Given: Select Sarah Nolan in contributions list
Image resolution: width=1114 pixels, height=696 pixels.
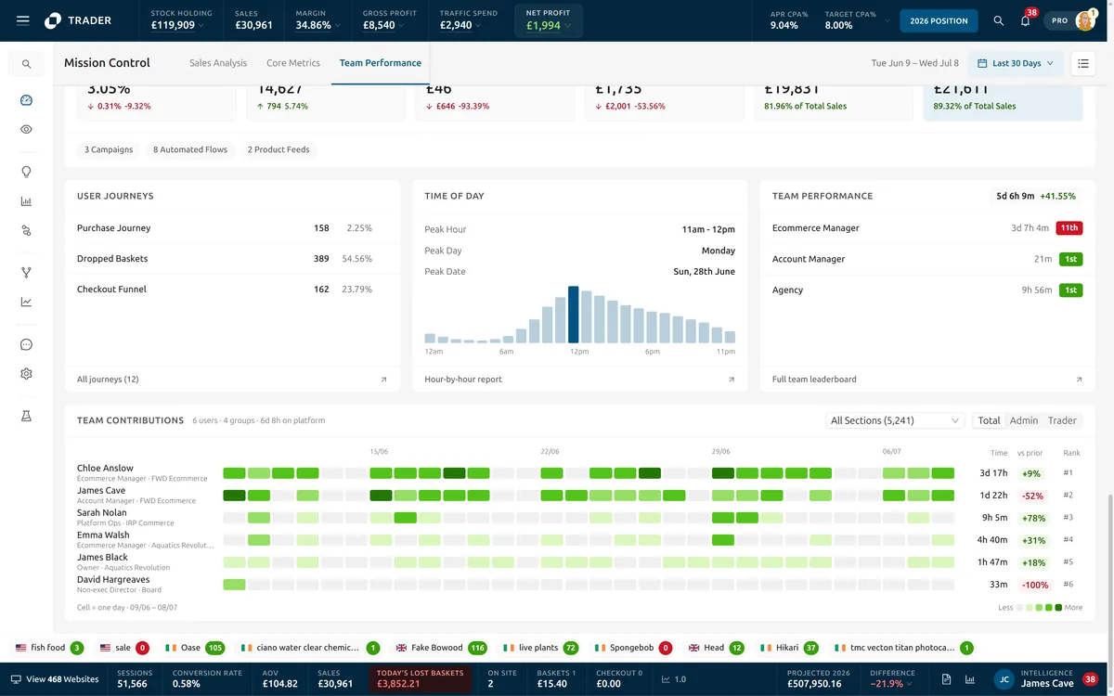Looking at the screenshot, I should click(102, 513).
